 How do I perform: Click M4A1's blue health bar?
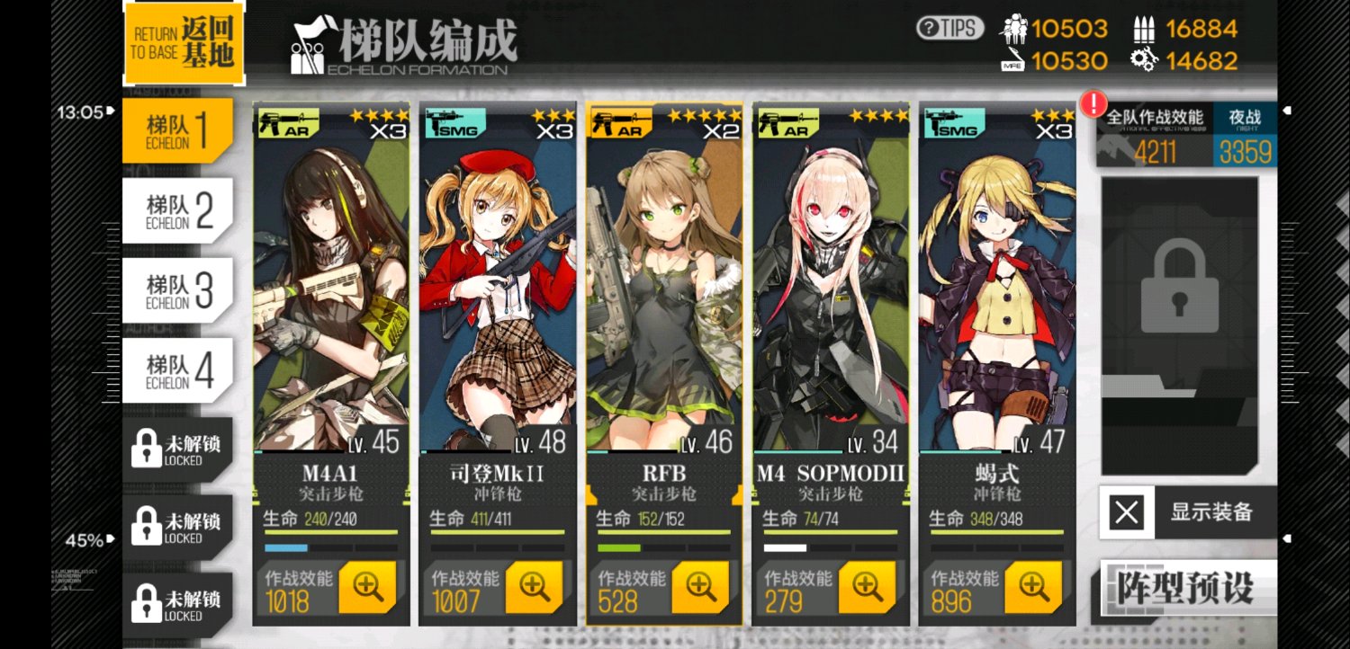(286, 547)
